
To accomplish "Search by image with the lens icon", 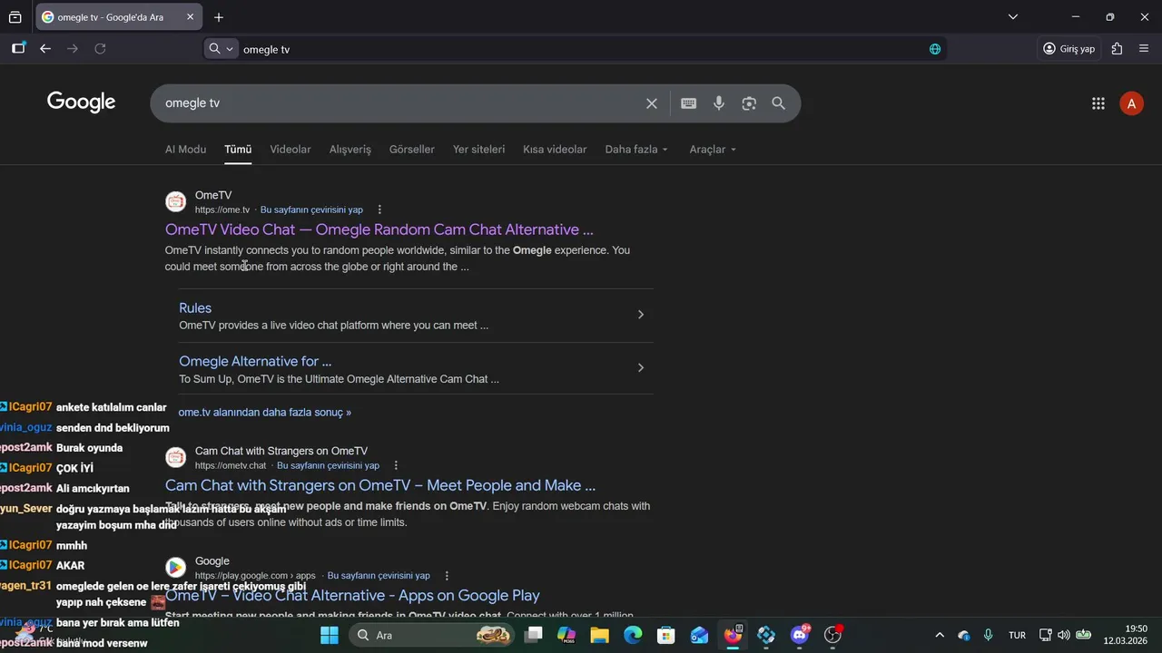I will point(749,103).
